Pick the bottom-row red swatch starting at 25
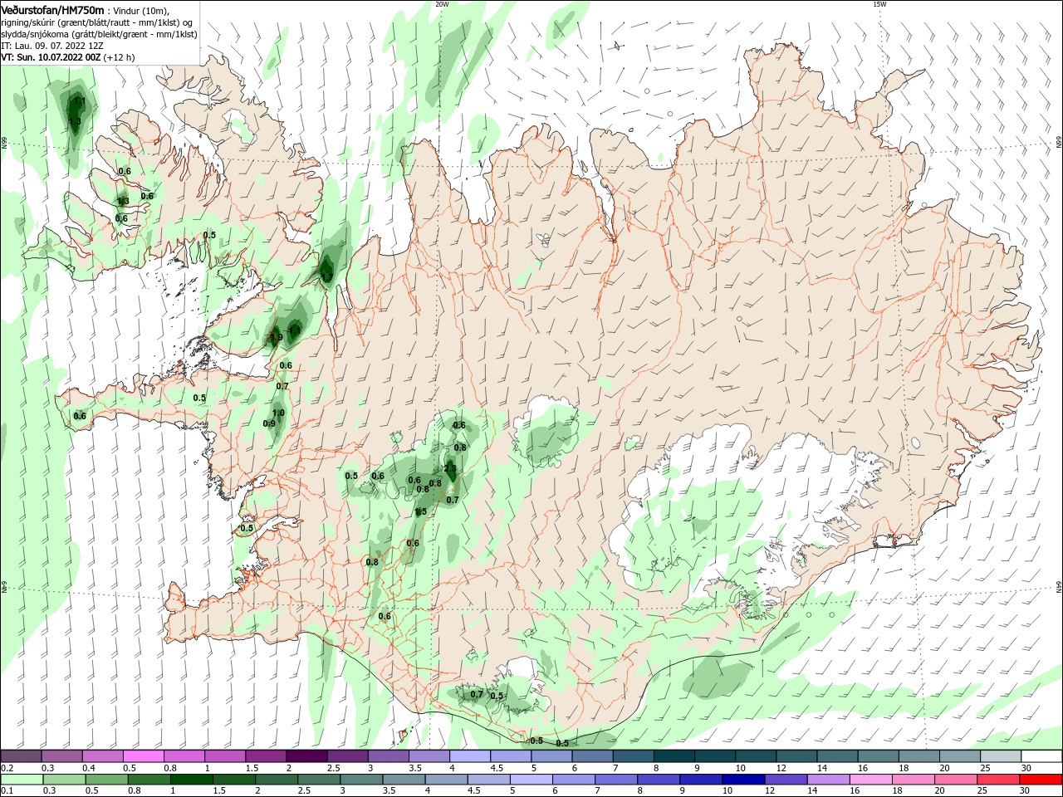The width and height of the screenshot is (1063, 797). point(999,780)
